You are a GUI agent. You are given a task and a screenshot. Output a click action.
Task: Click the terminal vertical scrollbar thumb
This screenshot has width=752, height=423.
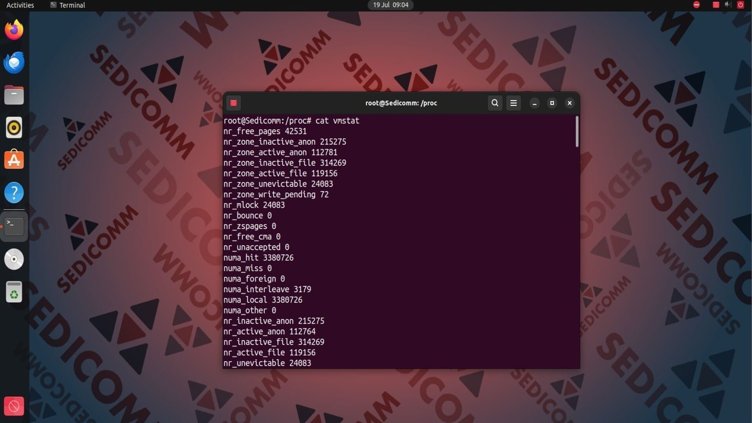pyautogui.click(x=577, y=132)
